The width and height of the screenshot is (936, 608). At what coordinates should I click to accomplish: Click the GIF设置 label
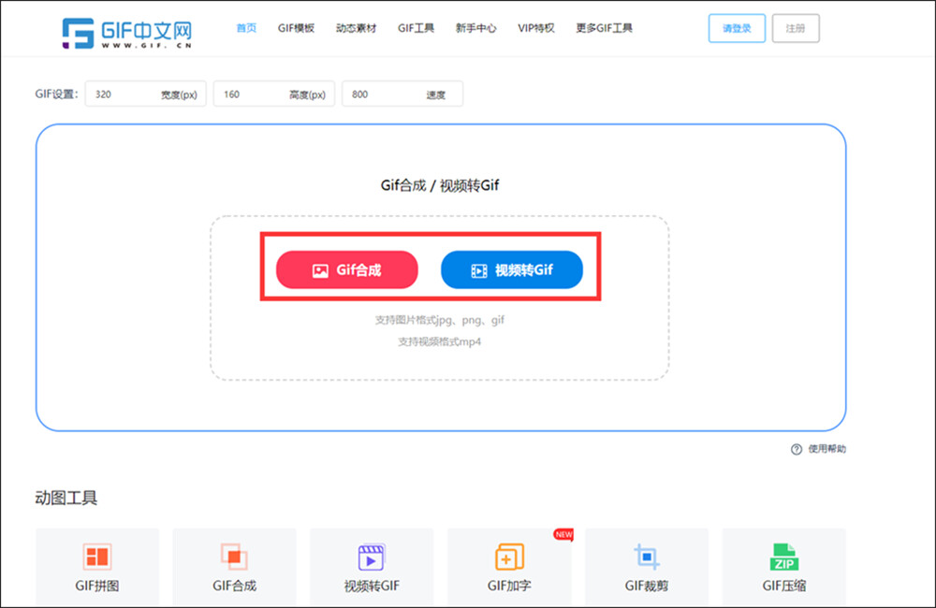pyautogui.click(x=57, y=94)
